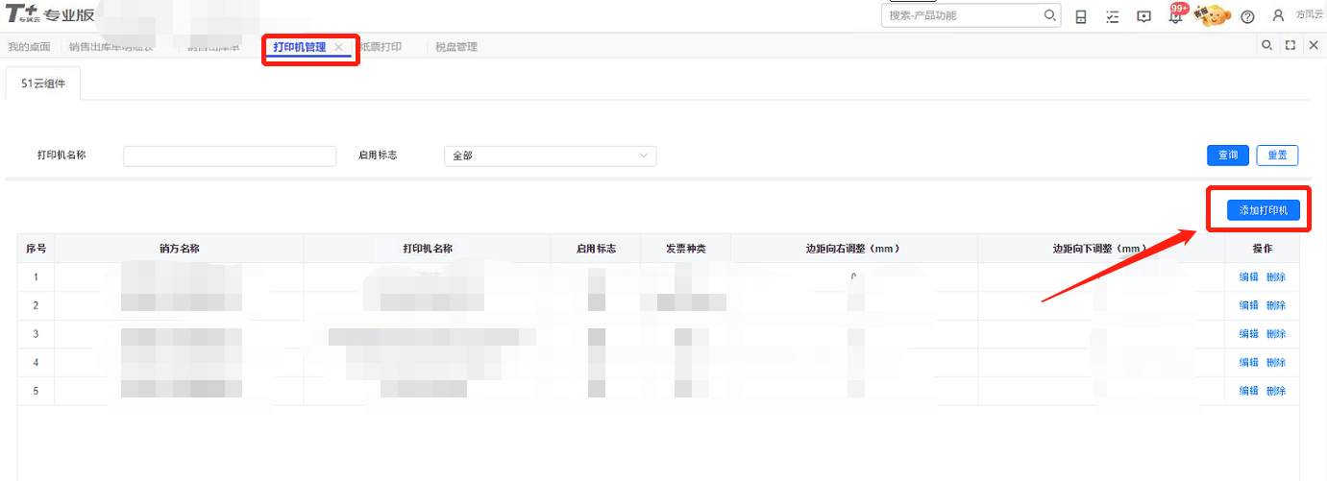Open the task checklist icon in the header

1112,16
